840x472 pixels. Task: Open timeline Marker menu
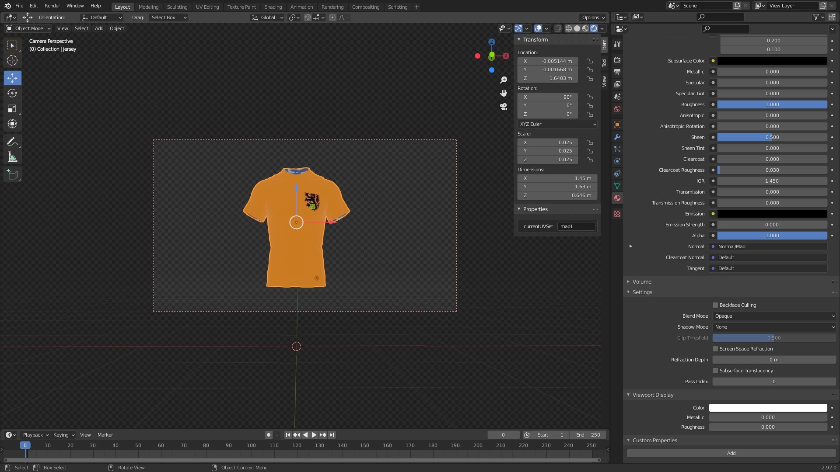coord(105,435)
